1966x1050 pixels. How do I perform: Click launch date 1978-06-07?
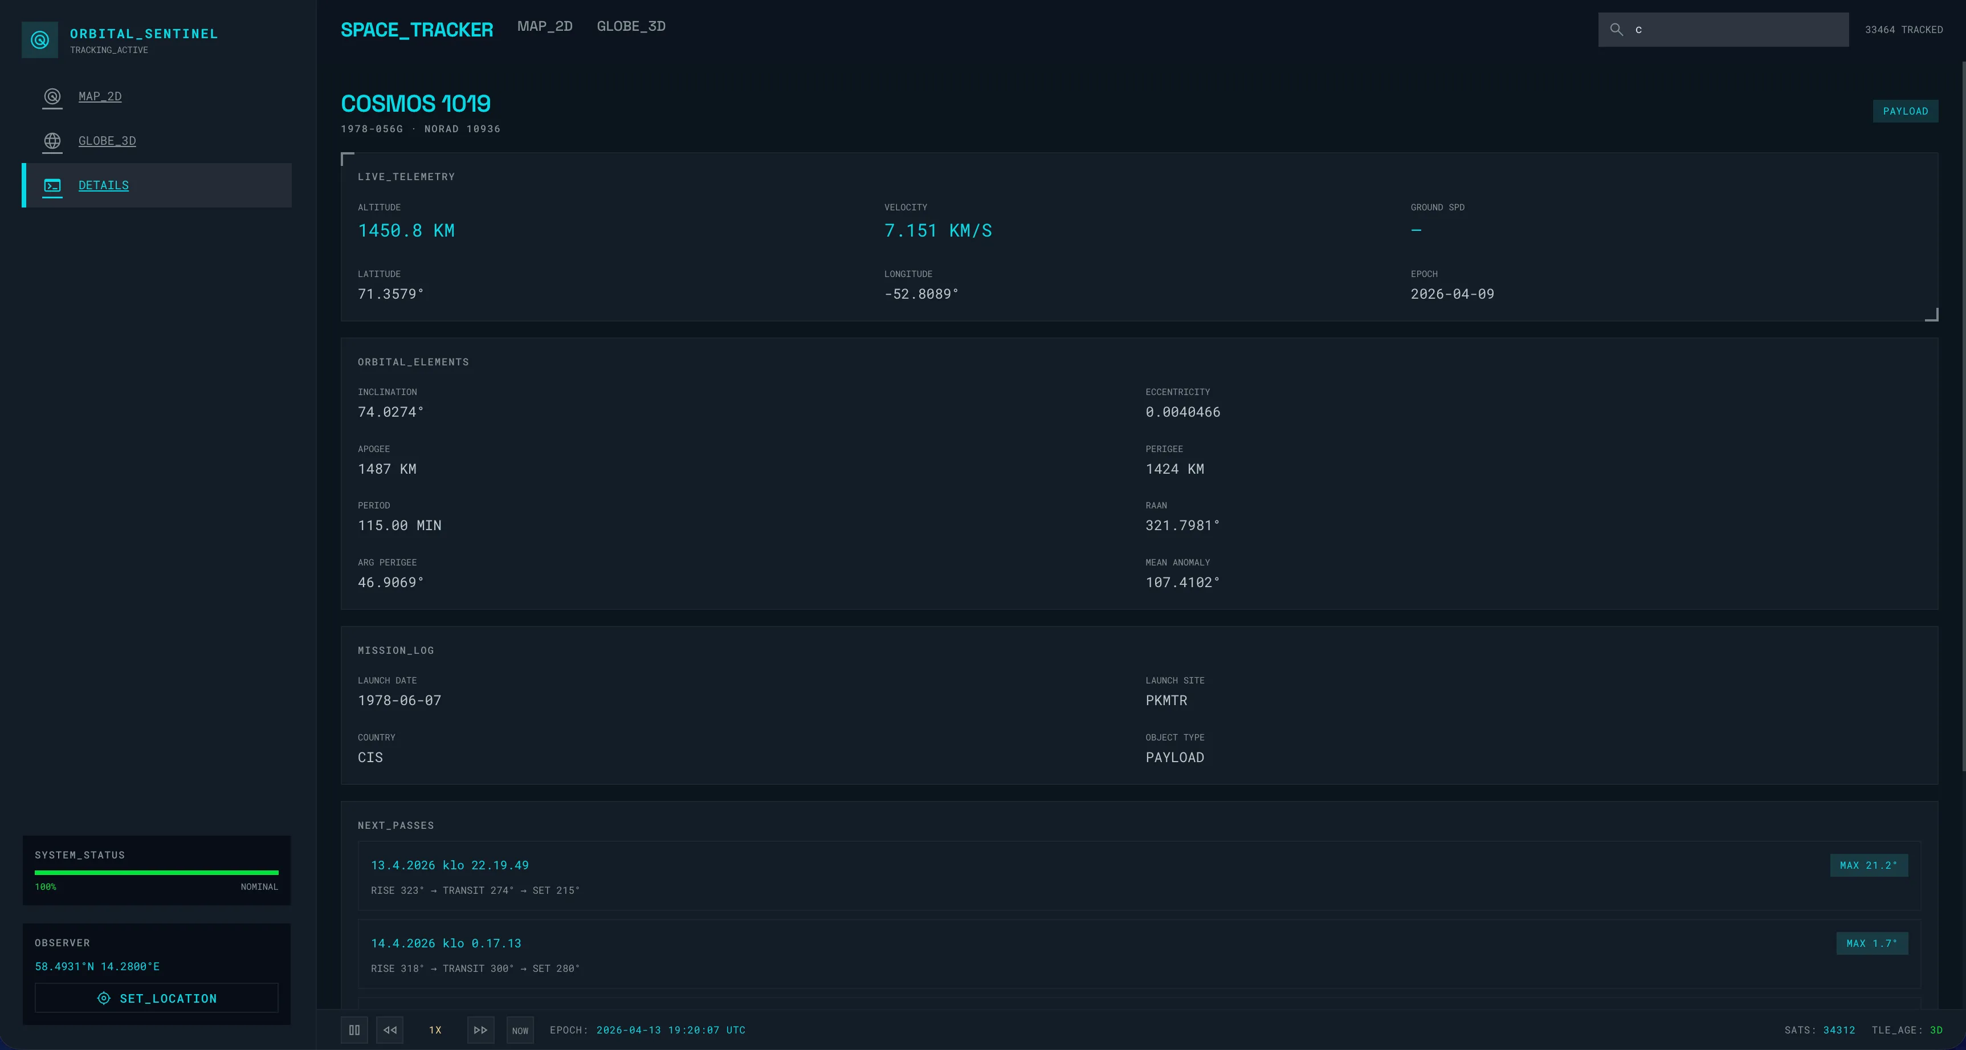pos(399,700)
